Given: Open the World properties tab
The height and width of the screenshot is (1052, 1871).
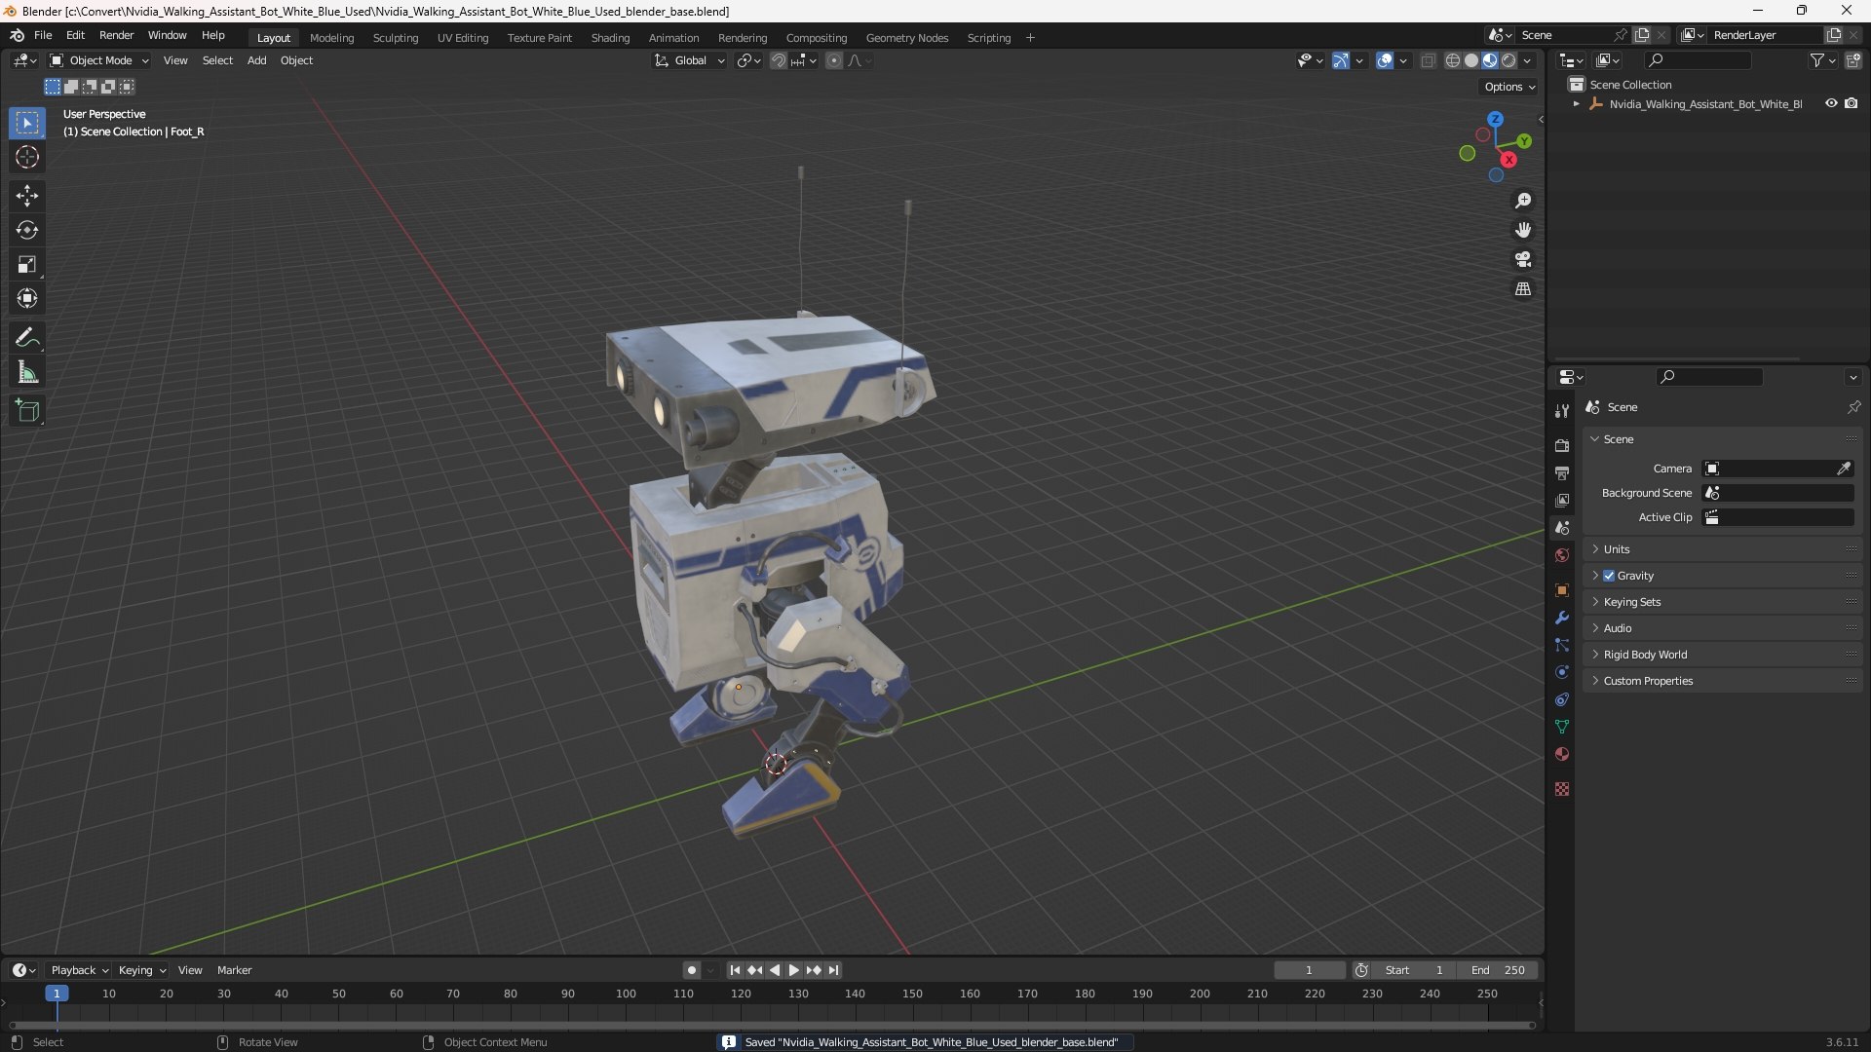Looking at the screenshot, I should [x=1562, y=555].
